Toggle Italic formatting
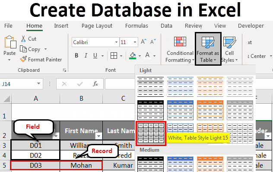 point(86,56)
